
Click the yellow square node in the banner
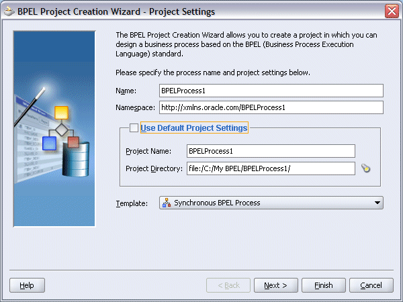click(62, 113)
